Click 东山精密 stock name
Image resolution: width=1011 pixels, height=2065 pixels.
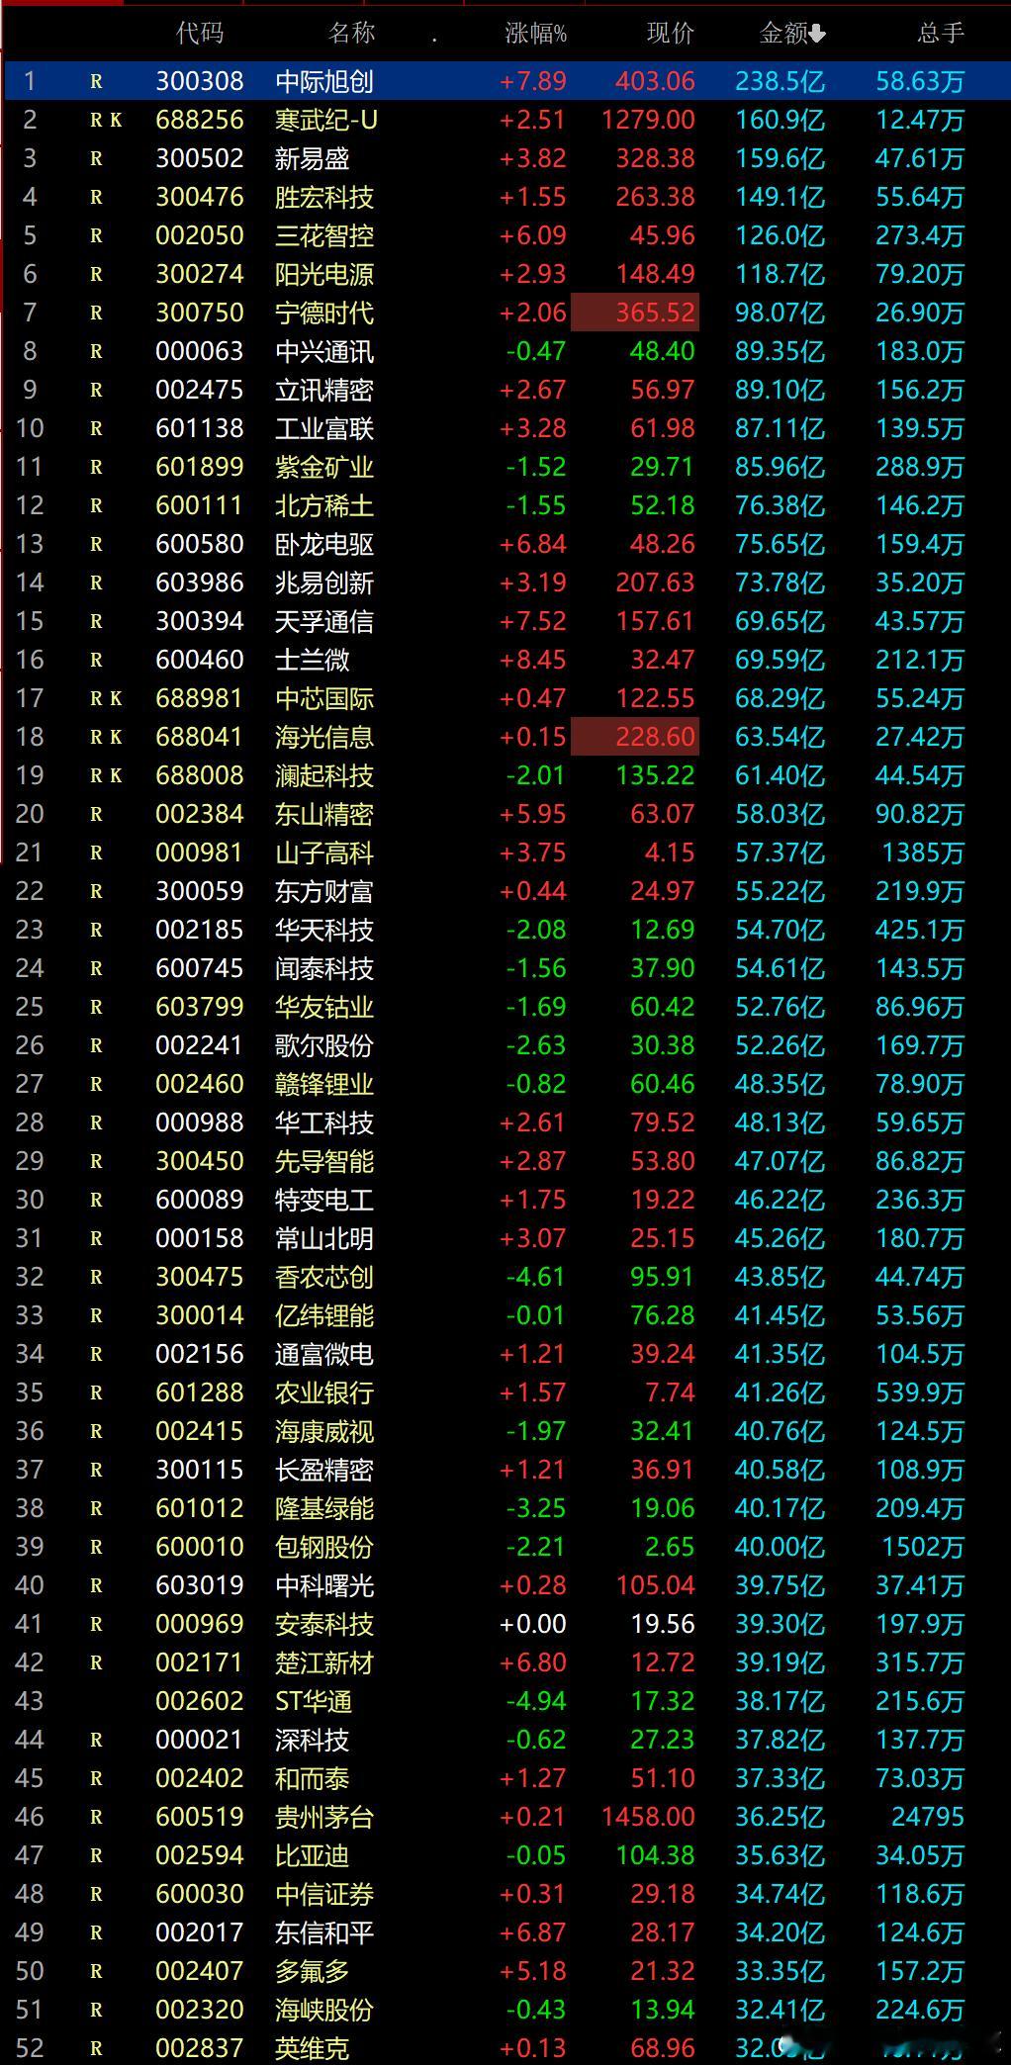click(x=324, y=814)
